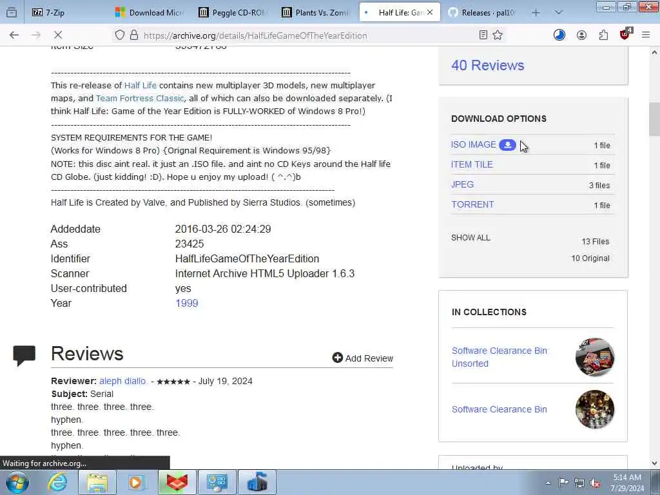Show hidden system tray icons
This screenshot has width=660, height=495.
point(548,483)
